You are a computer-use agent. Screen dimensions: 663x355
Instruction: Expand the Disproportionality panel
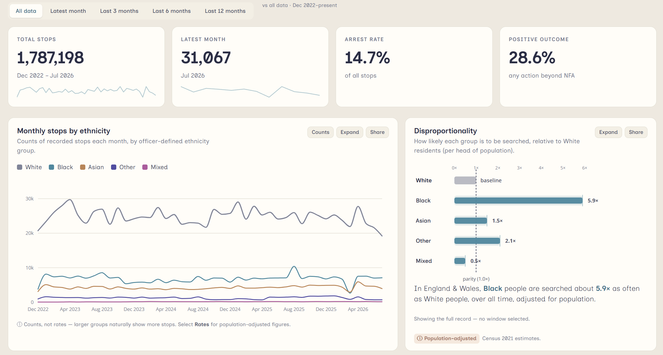(x=608, y=132)
